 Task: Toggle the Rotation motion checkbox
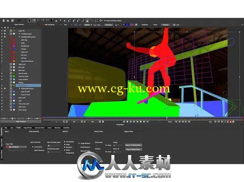pos(65,147)
